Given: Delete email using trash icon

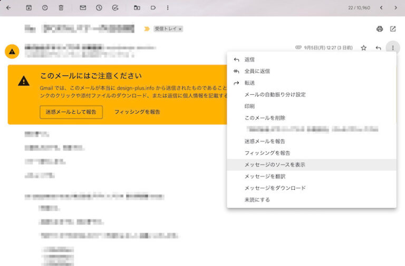Looking at the screenshot, I should tap(61, 8).
